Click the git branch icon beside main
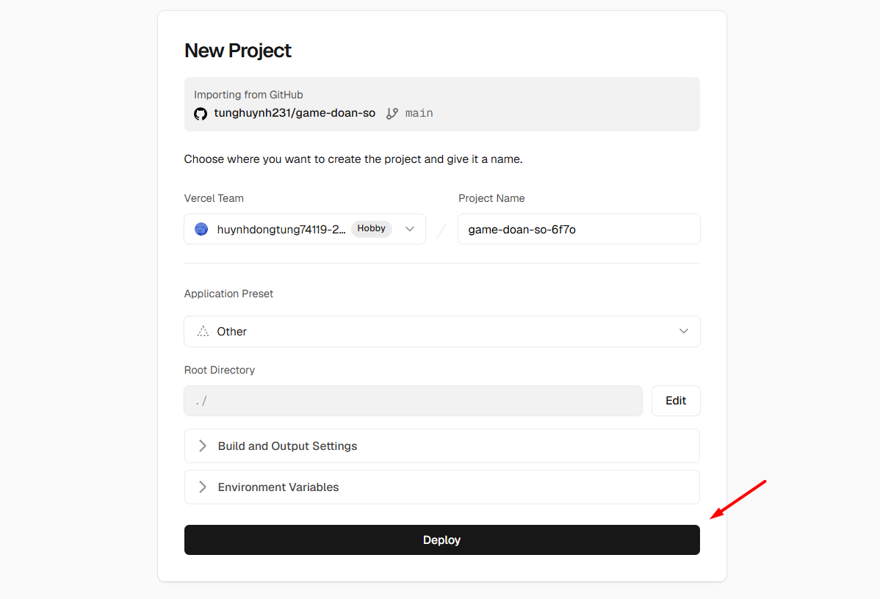The width and height of the screenshot is (880, 599). point(392,114)
